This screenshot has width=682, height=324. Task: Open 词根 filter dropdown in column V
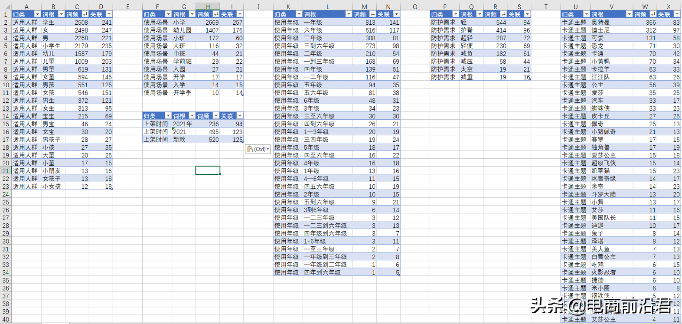(x=629, y=14)
